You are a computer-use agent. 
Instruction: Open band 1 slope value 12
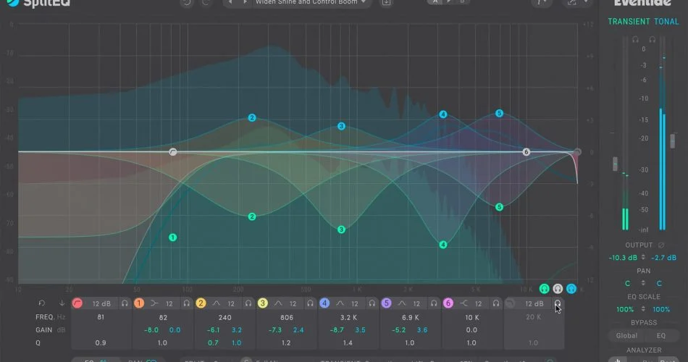coord(169,303)
